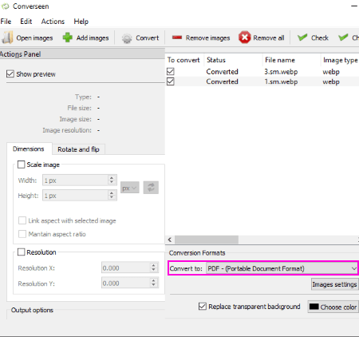The image size is (359, 337).
Task: Click the red minus Remove images icon
Action: point(177,38)
